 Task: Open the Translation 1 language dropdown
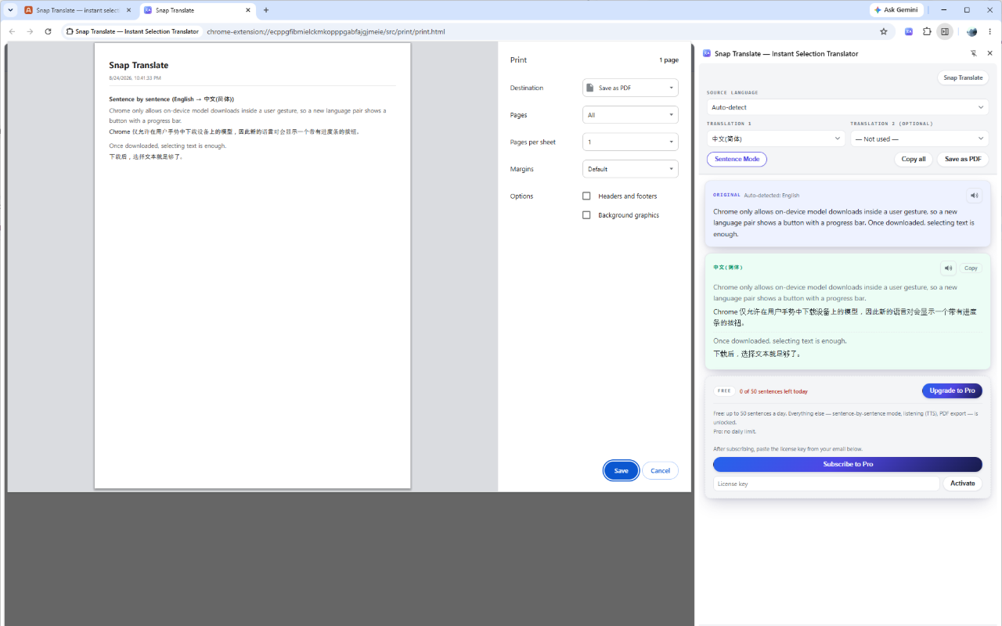click(x=776, y=139)
